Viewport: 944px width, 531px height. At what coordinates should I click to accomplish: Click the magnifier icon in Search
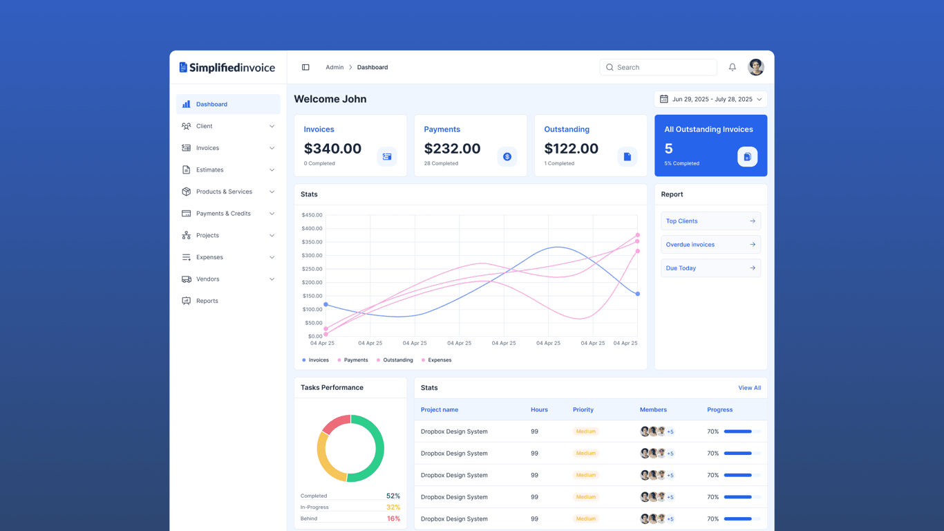610,67
